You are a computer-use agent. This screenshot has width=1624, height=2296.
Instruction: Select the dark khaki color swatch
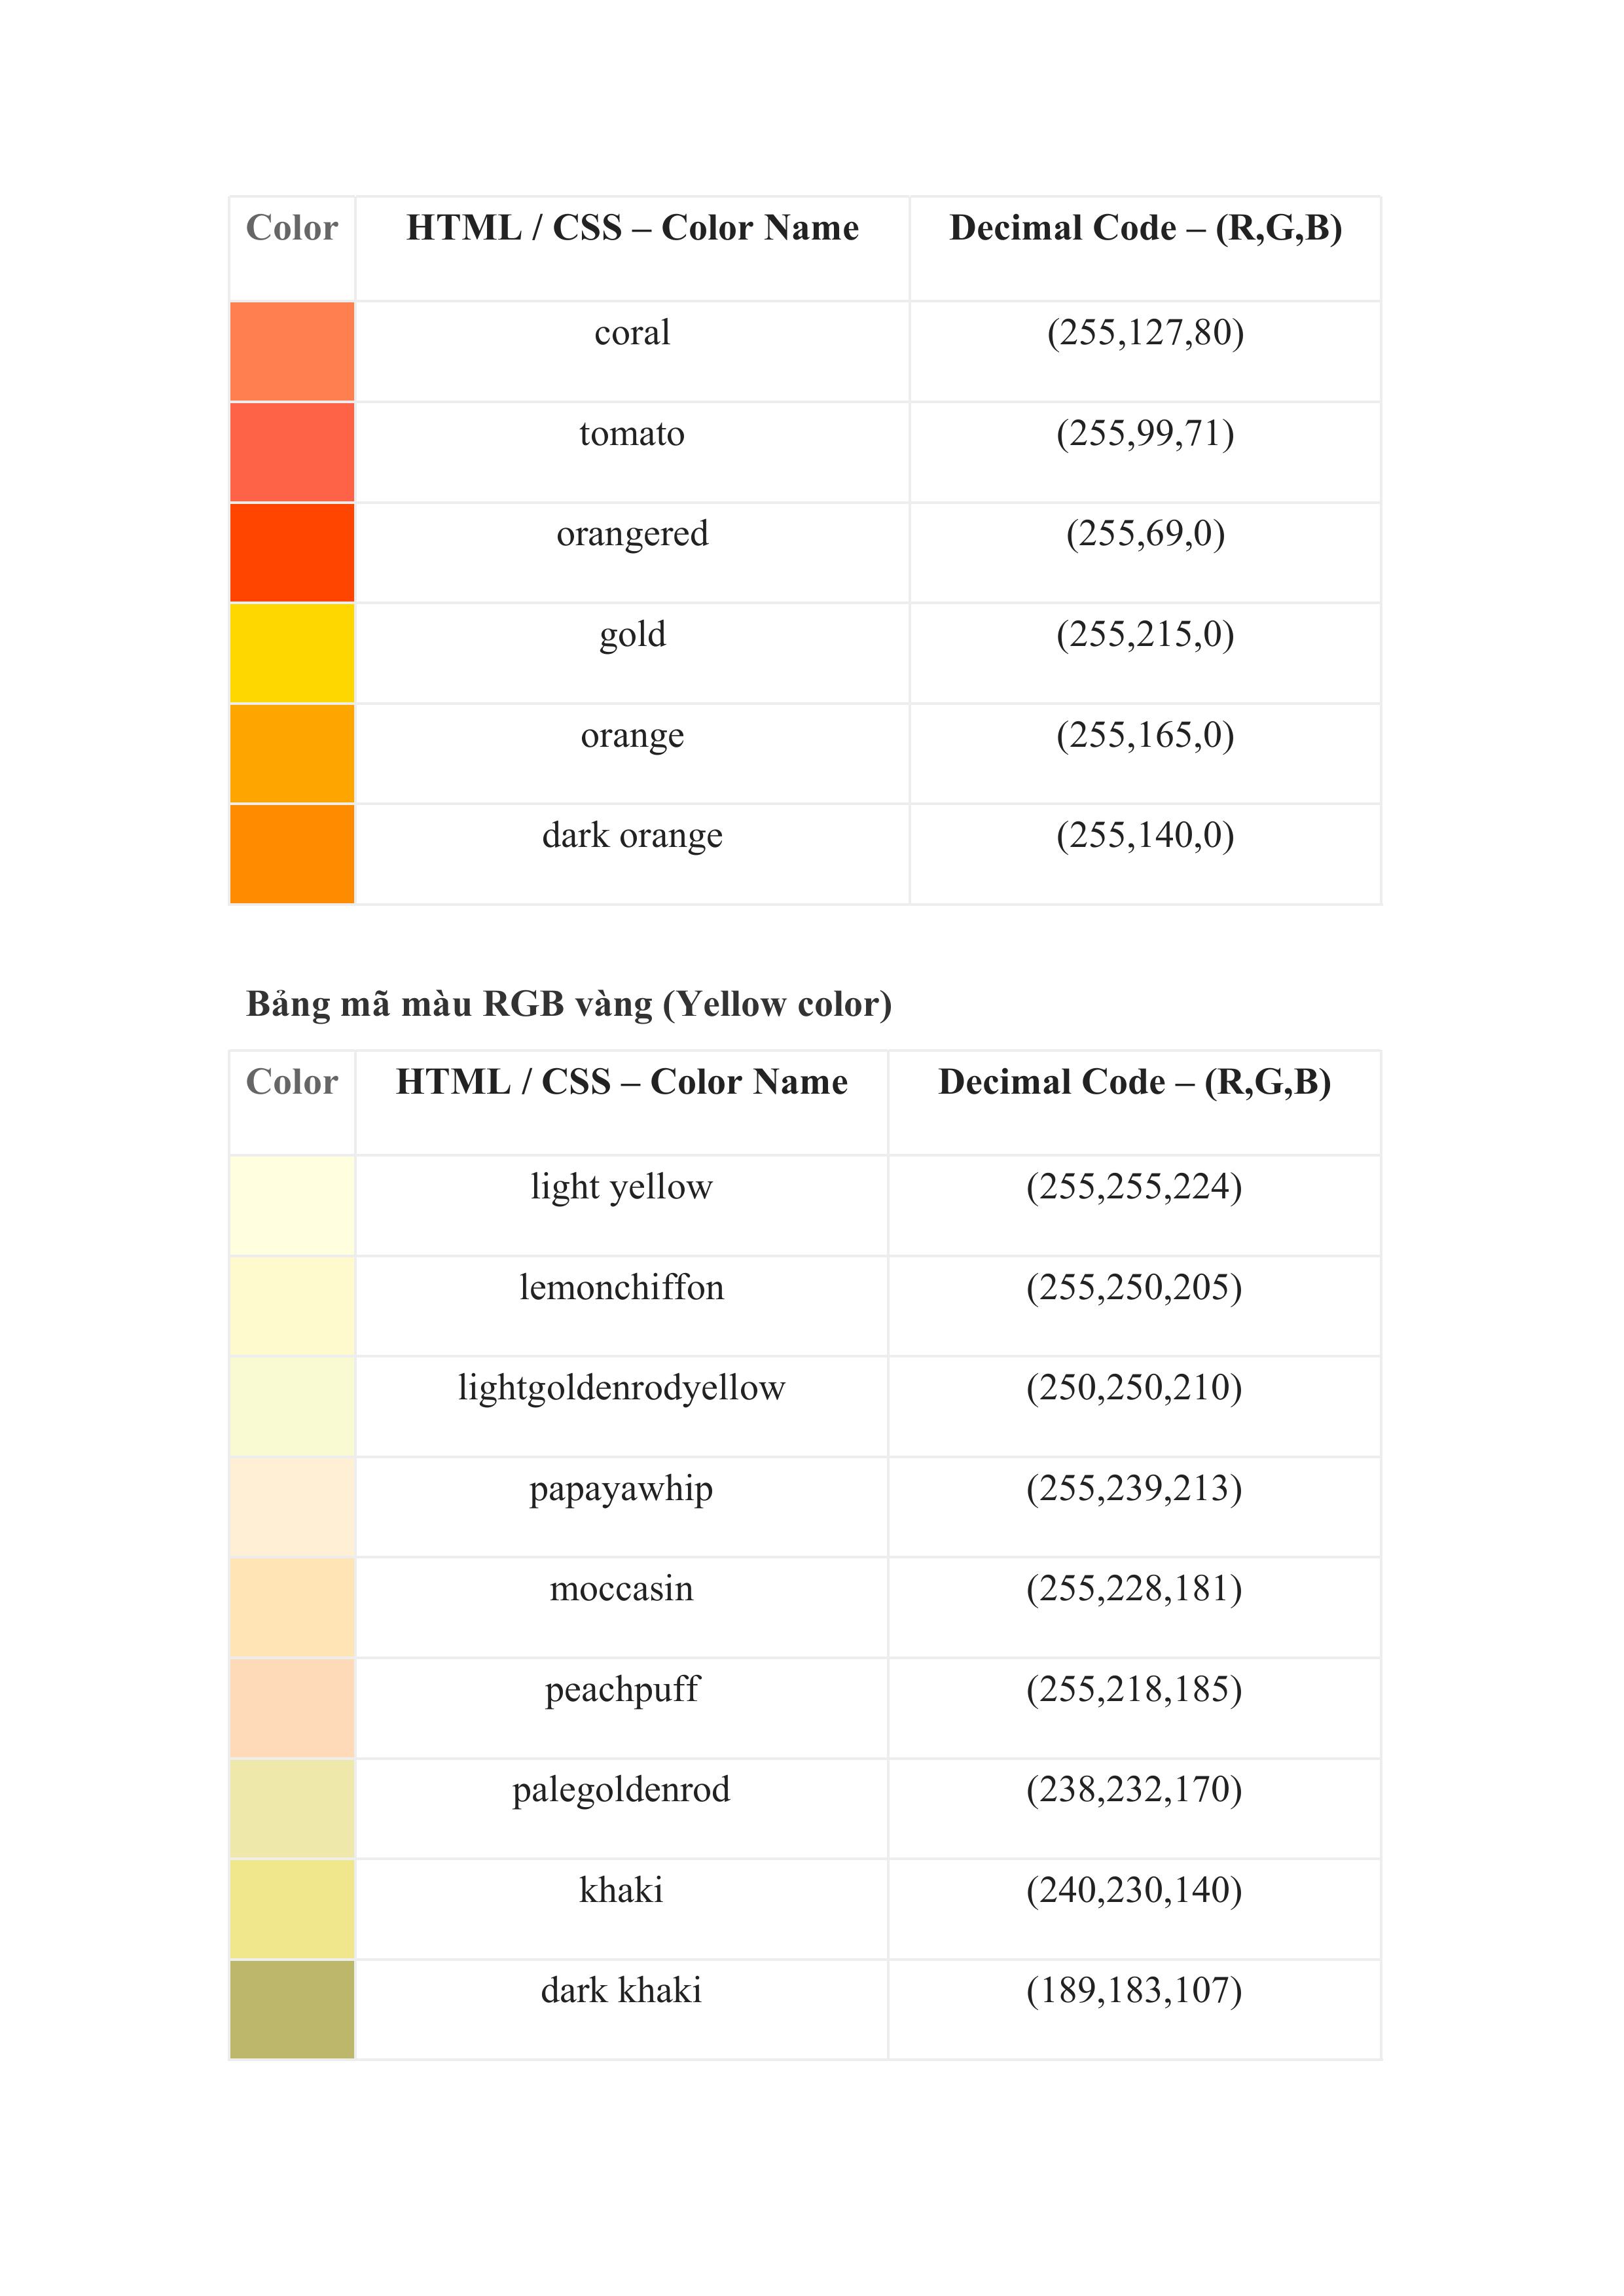[292, 2009]
